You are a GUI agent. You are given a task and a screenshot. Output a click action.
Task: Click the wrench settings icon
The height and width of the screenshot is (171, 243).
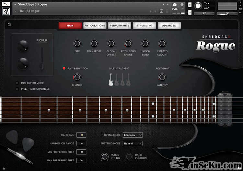tap(6, 4)
